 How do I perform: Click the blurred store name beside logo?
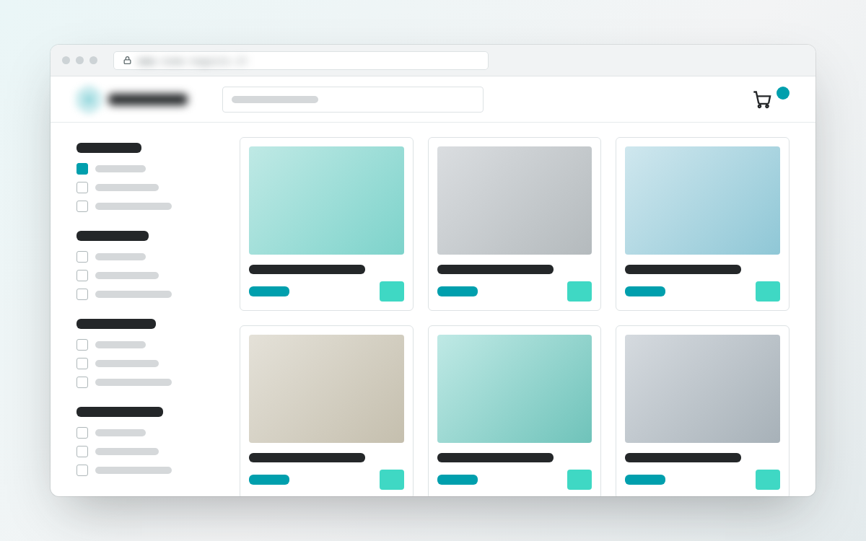tap(148, 100)
